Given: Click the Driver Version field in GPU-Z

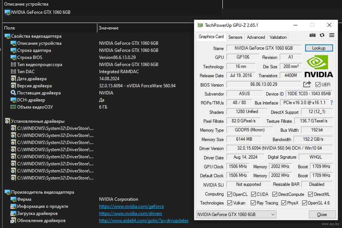Looking at the screenshot, I should (x=279, y=148).
